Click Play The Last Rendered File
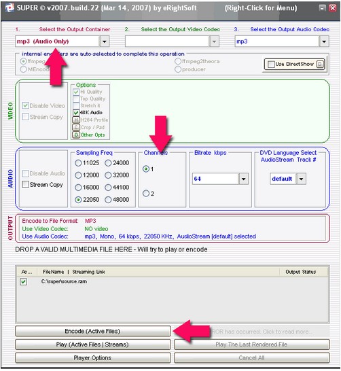This screenshot has width=341, height=371. click(x=251, y=344)
